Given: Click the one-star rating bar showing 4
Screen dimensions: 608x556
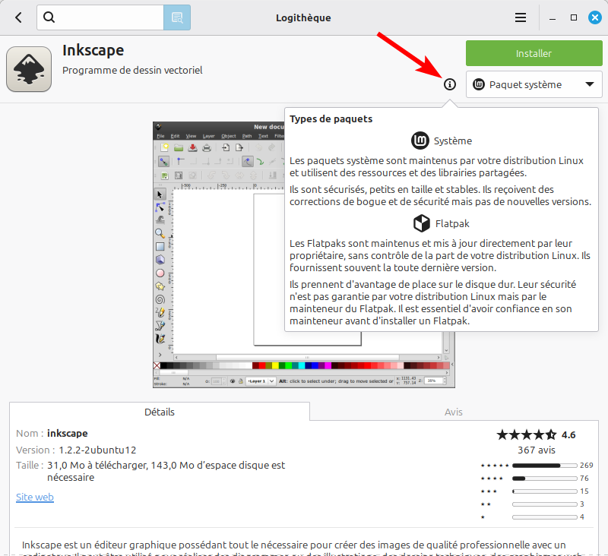Looking at the screenshot, I should coord(544,517).
